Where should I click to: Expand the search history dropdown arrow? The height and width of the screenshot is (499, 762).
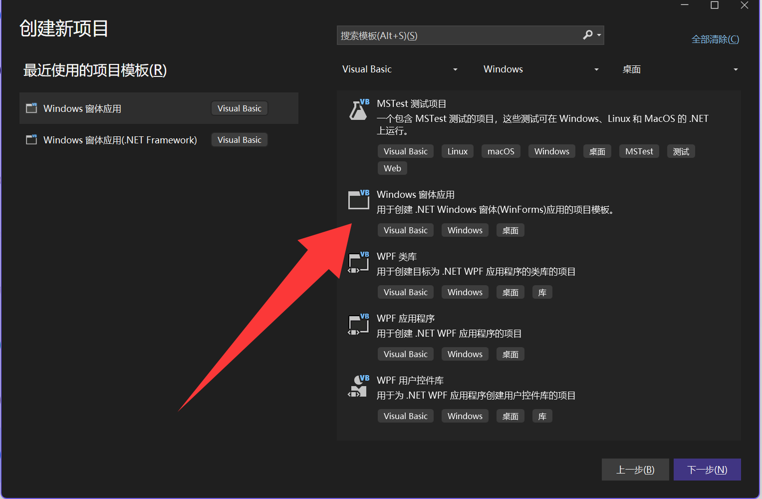tap(599, 35)
